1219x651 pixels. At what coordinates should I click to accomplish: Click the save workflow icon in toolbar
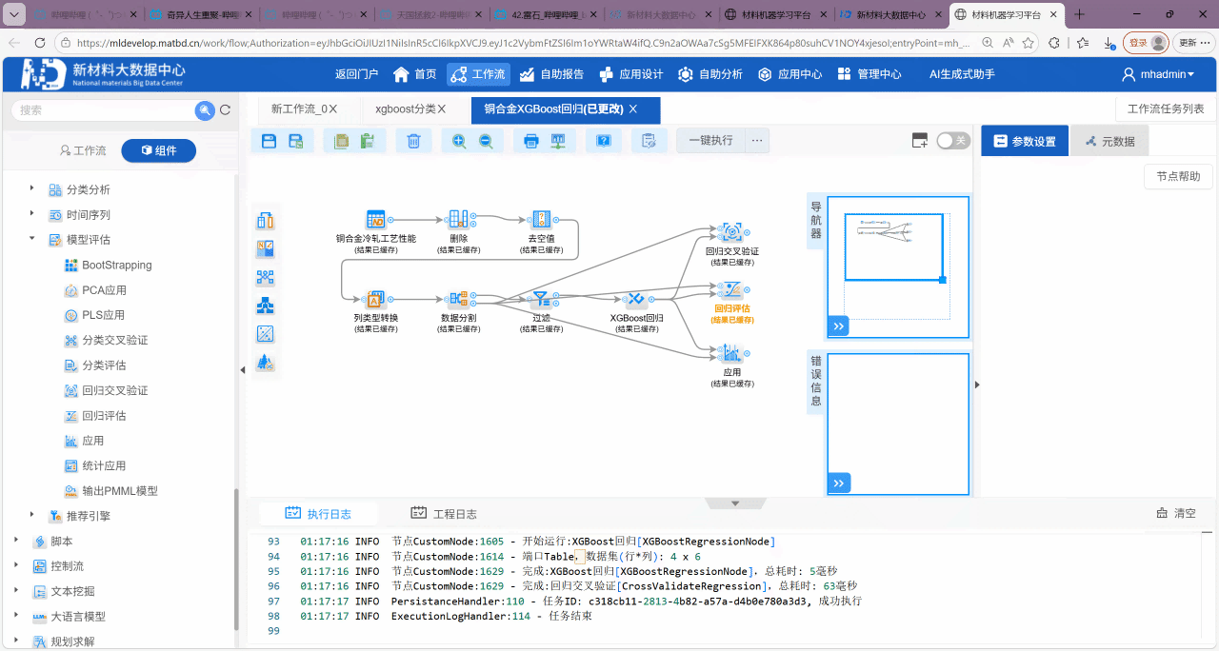click(x=269, y=141)
